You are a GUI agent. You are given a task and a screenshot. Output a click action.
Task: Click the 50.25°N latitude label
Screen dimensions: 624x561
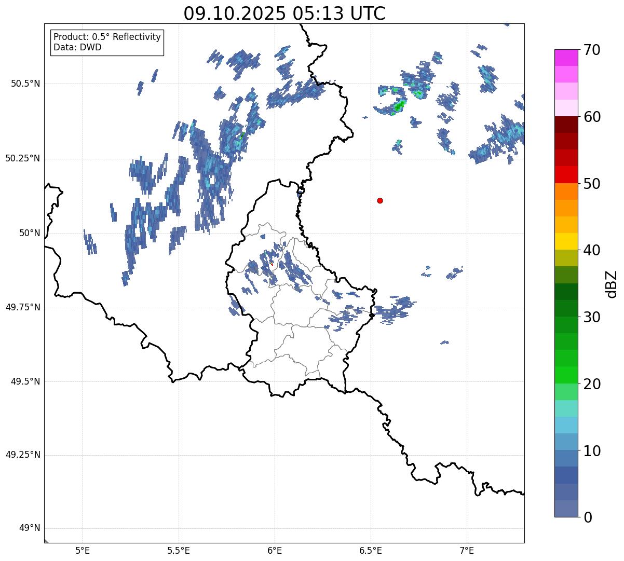23,158
